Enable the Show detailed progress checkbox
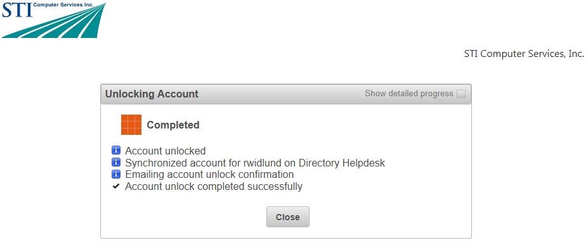Viewport: 588px width, 245px height. tap(461, 94)
